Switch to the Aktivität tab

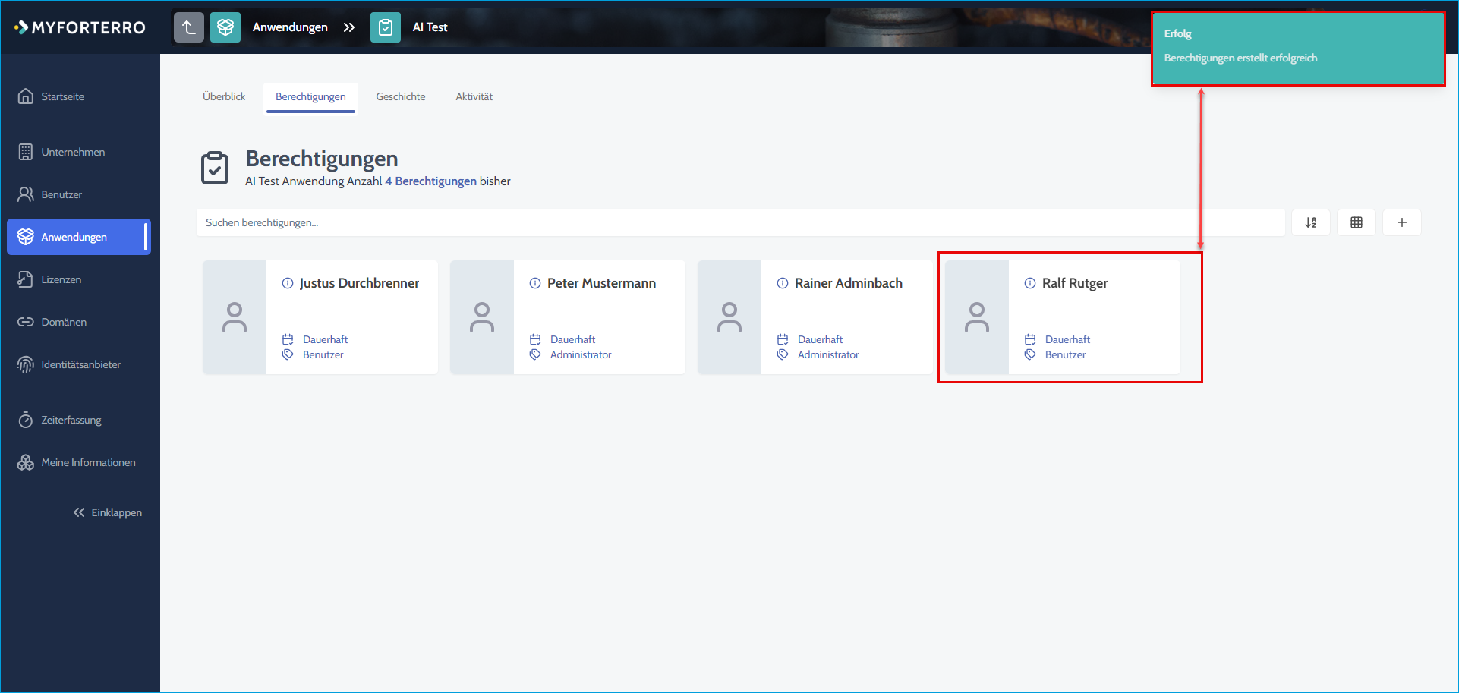click(x=474, y=96)
